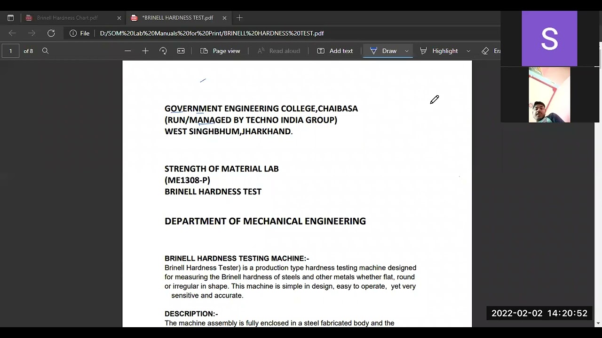Screen dimensions: 602x338
Task: Click the GOVERNMENT ENGINEERING COLLEGE,CHAIBASA heading
Action: 261,108
